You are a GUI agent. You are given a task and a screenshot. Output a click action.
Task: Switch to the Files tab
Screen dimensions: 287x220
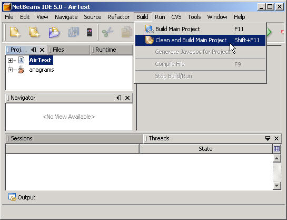68,50
